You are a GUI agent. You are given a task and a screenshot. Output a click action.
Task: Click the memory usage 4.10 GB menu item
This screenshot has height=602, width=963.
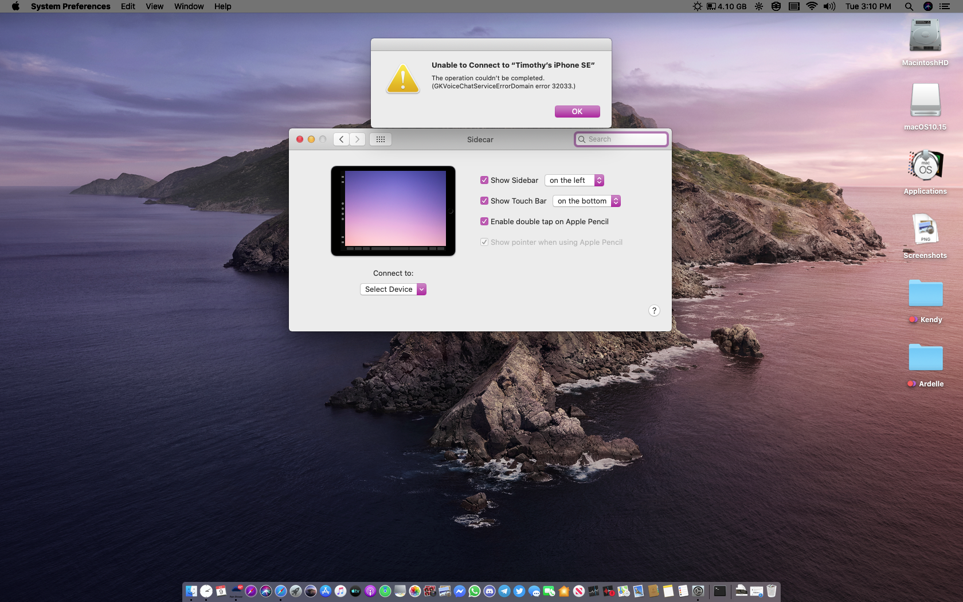(x=726, y=6)
